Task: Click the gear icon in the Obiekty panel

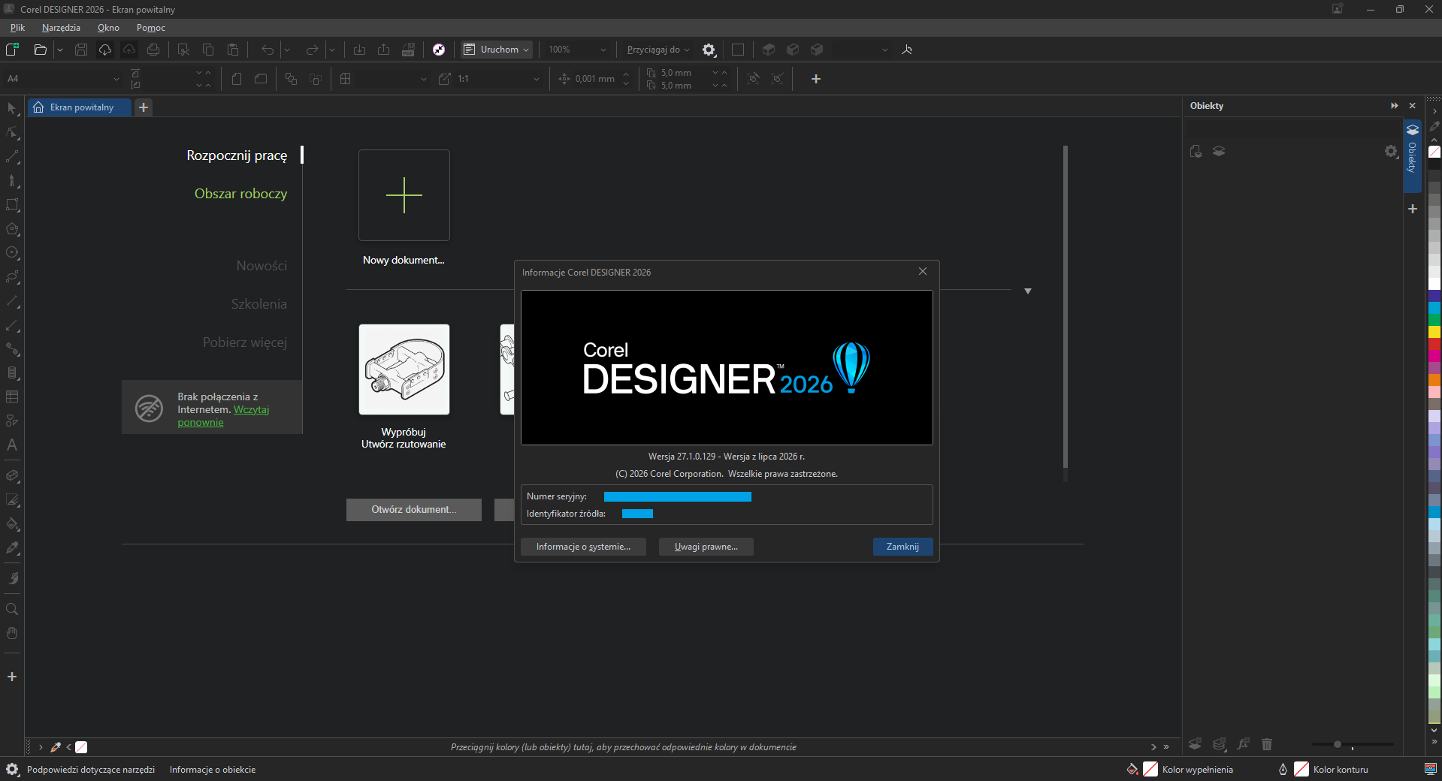Action: pyautogui.click(x=1391, y=152)
